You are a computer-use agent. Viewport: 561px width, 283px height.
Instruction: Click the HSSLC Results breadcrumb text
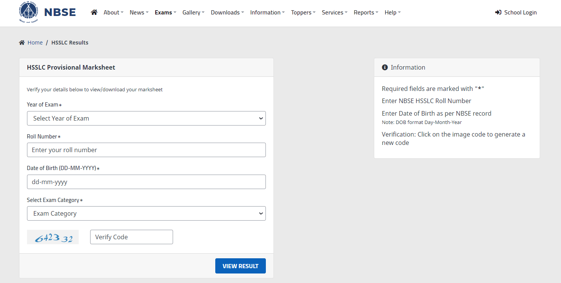[x=70, y=43]
